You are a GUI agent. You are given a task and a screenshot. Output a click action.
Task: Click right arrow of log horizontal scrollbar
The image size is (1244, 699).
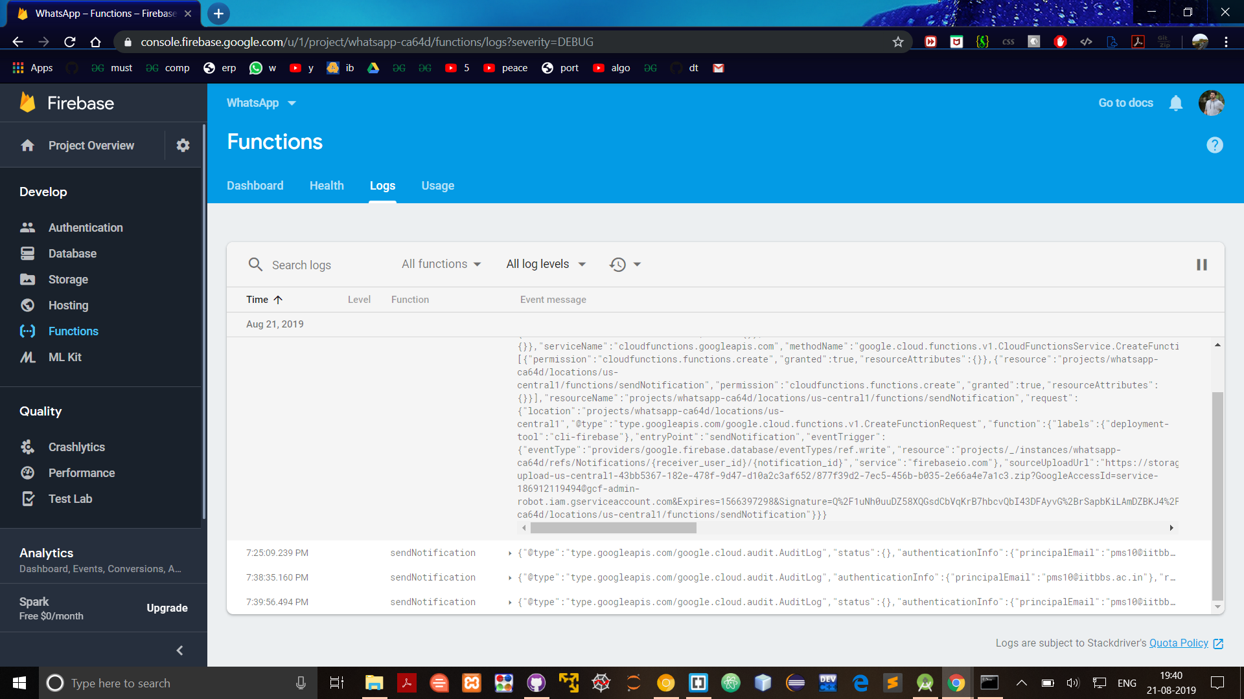pyautogui.click(x=1171, y=528)
